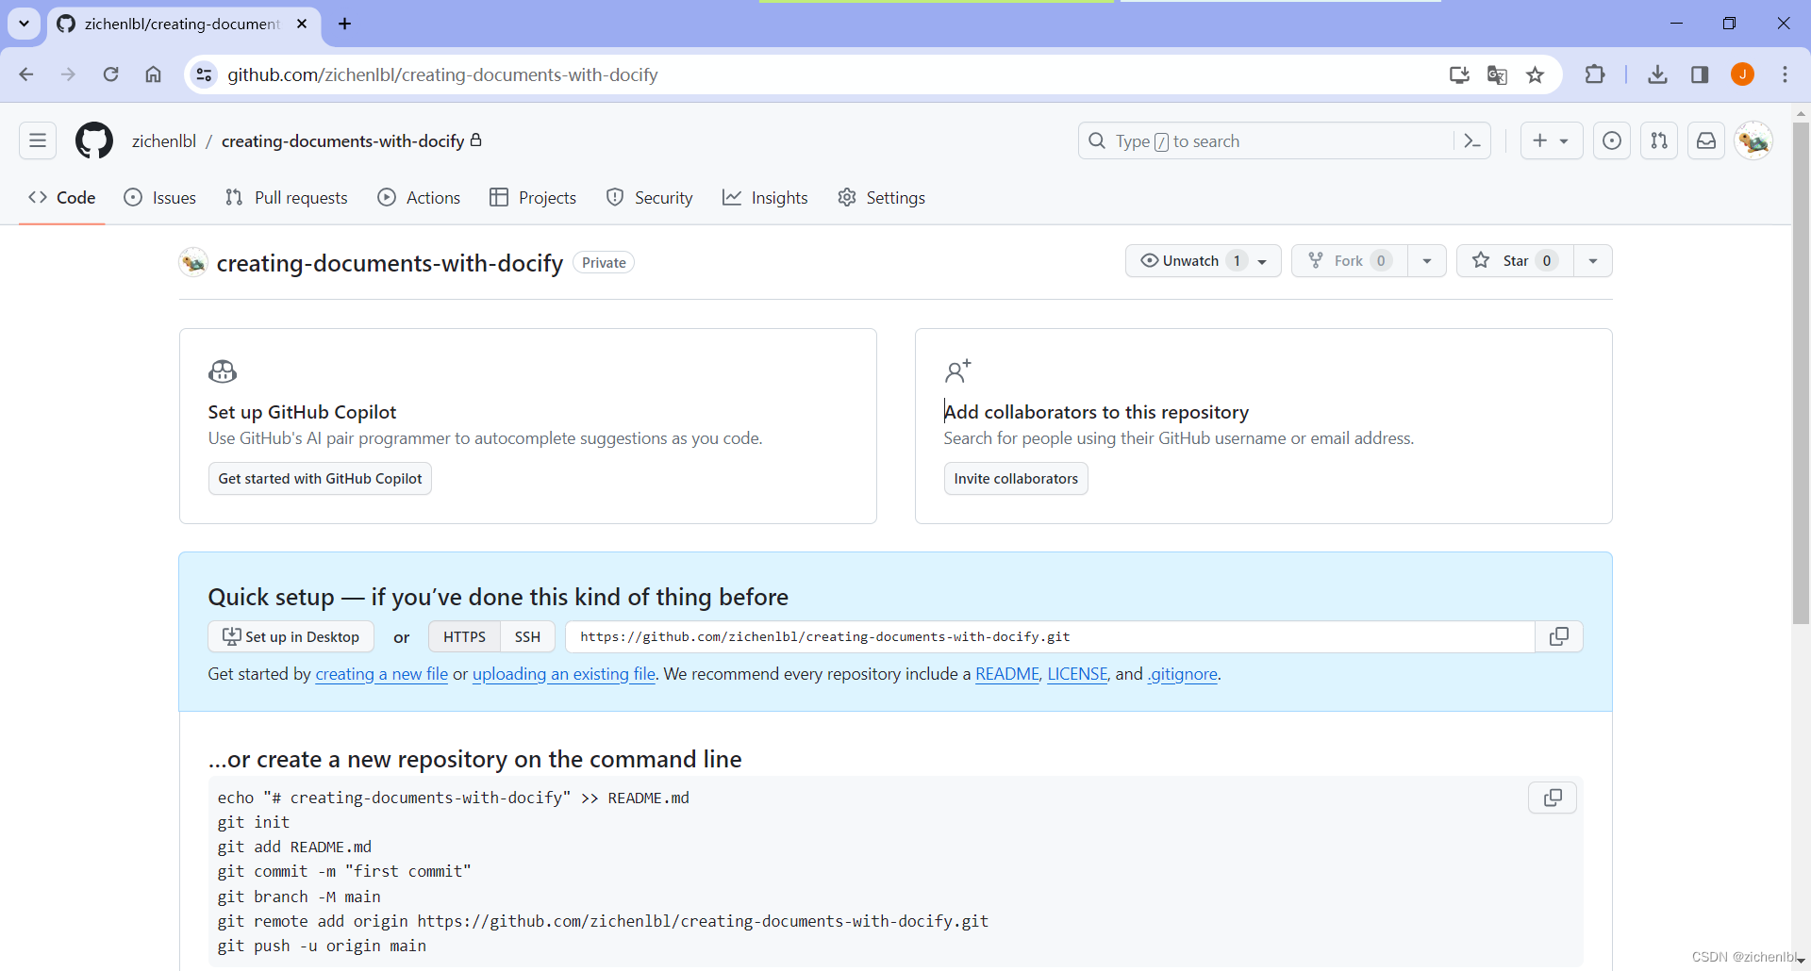Toggle Chrome side panel icon
The width and height of the screenshot is (1811, 971).
pyautogui.click(x=1700, y=74)
